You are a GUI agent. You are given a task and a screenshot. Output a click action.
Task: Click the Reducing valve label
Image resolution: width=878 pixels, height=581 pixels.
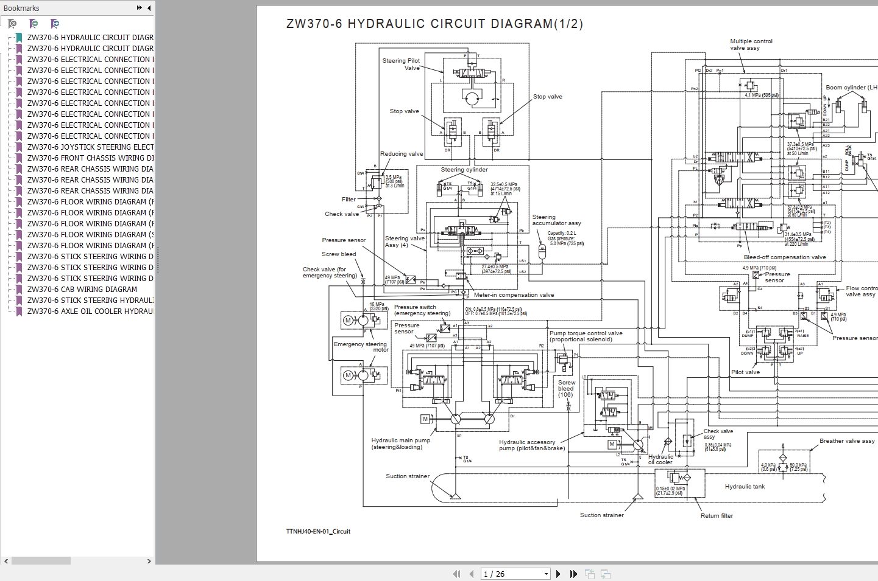click(x=402, y=154)
